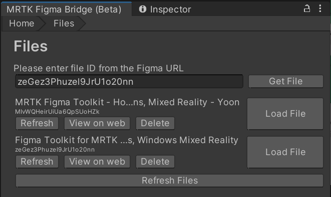331x197 pixels.
Task: Focus the Figma file ID input field
Action: click(x=129, y=81)
